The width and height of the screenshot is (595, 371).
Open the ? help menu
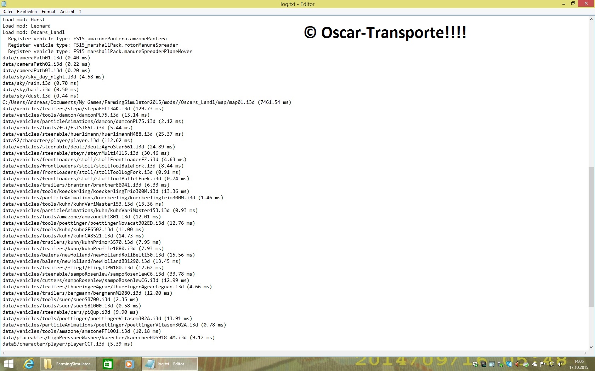pyautogui.click(x=80, y=12)
